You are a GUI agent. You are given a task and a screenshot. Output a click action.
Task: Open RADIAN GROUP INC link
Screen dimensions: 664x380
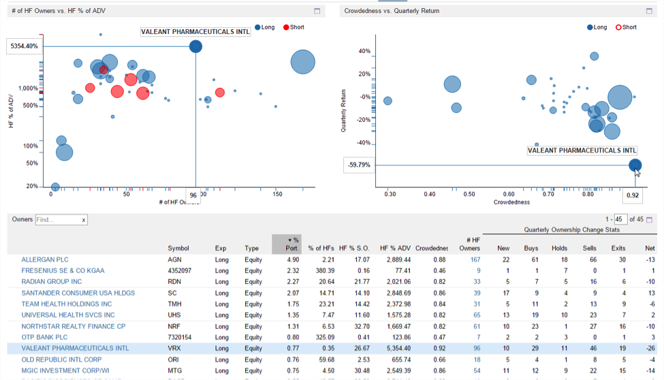[52, 282]
